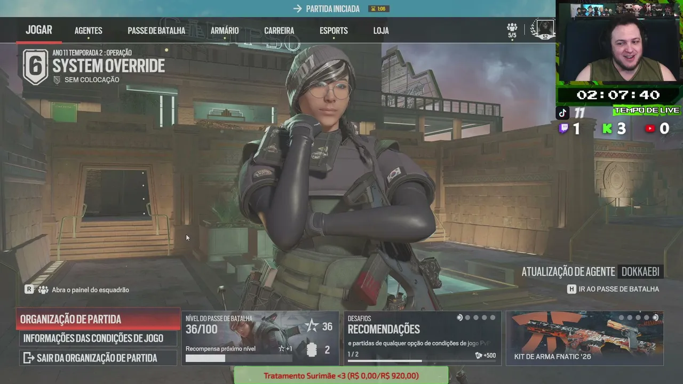Open the ESPORTS tab

pos(333,31)
